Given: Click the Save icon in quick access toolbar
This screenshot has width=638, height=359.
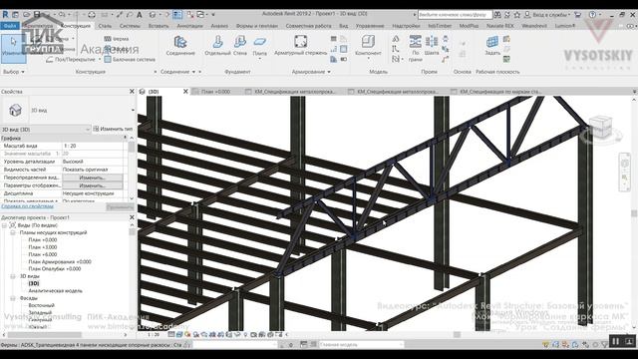Looking at the screenshot, I should pos(37,15).
